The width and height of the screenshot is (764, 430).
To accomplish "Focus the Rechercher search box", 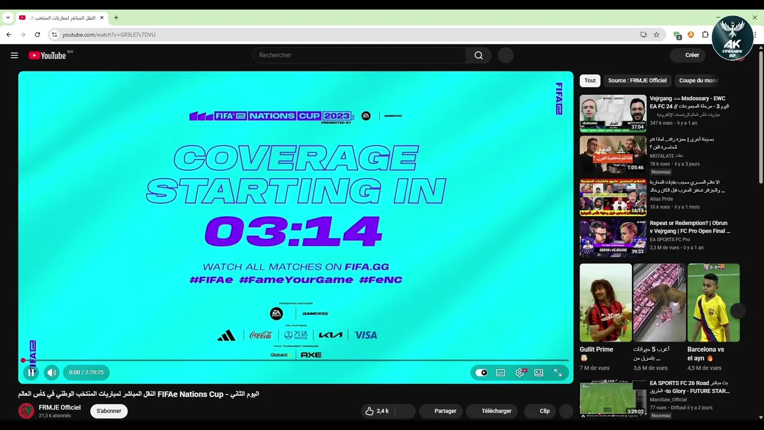I will click(x=359, y=55).
